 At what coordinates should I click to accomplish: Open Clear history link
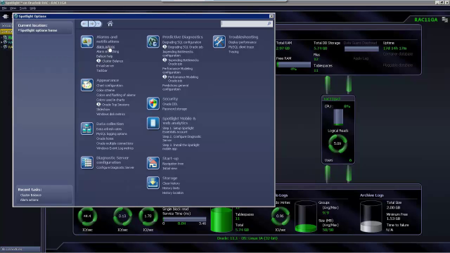point(171,183)
